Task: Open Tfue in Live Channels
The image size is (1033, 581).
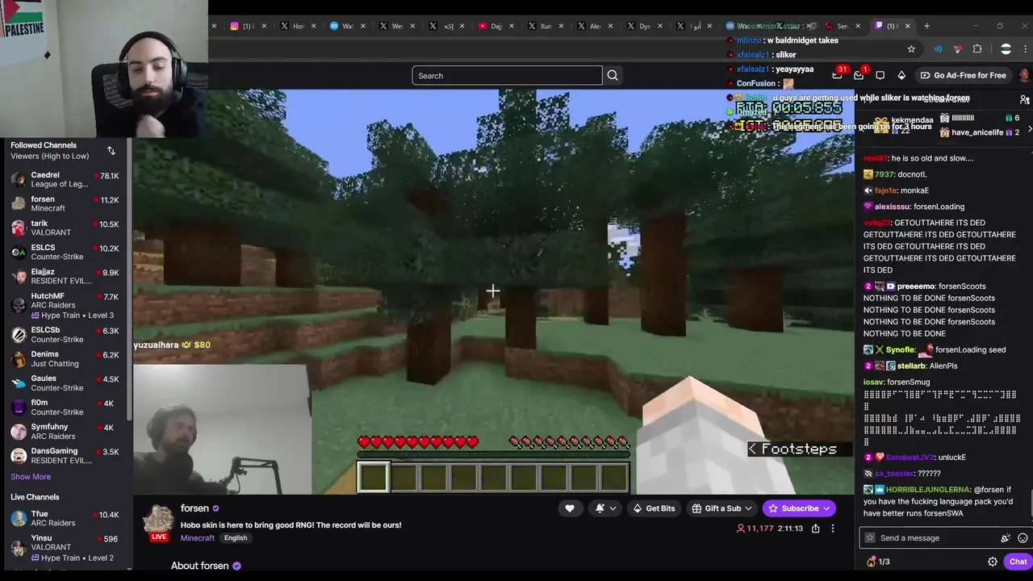Action: pyautogui.click(x=68, y=518)
